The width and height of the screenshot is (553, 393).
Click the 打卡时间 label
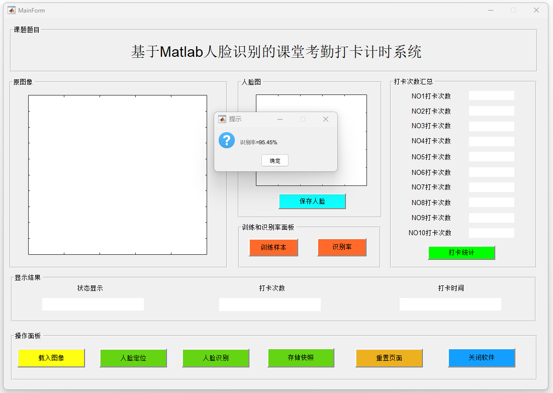[451, 288]
